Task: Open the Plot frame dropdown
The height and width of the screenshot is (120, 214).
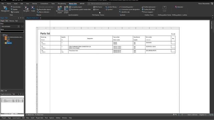Action: tap(98, 7)
